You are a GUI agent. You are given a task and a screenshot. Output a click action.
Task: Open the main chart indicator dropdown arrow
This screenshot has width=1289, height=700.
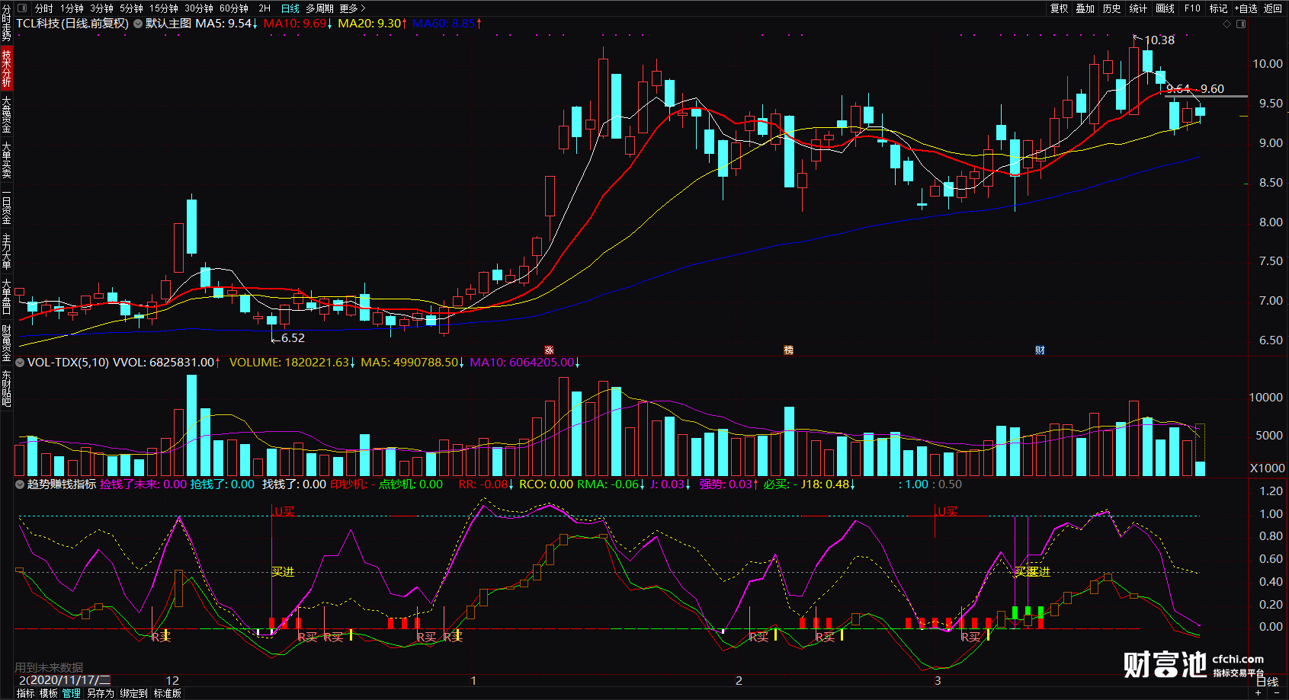138,24
